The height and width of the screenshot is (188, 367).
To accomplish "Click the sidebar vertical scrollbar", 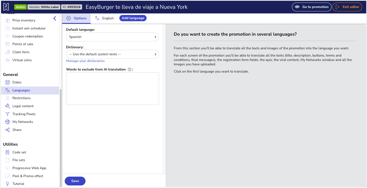I will tap(61, 138).
